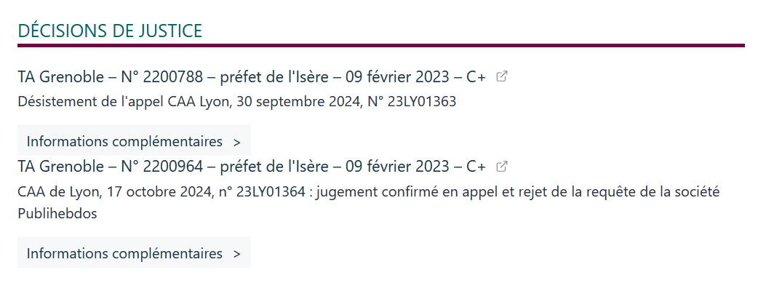Click the word Publihebdos
This screenshot has width=758, height=286.
pyautogui.click(x=57, y=213)
